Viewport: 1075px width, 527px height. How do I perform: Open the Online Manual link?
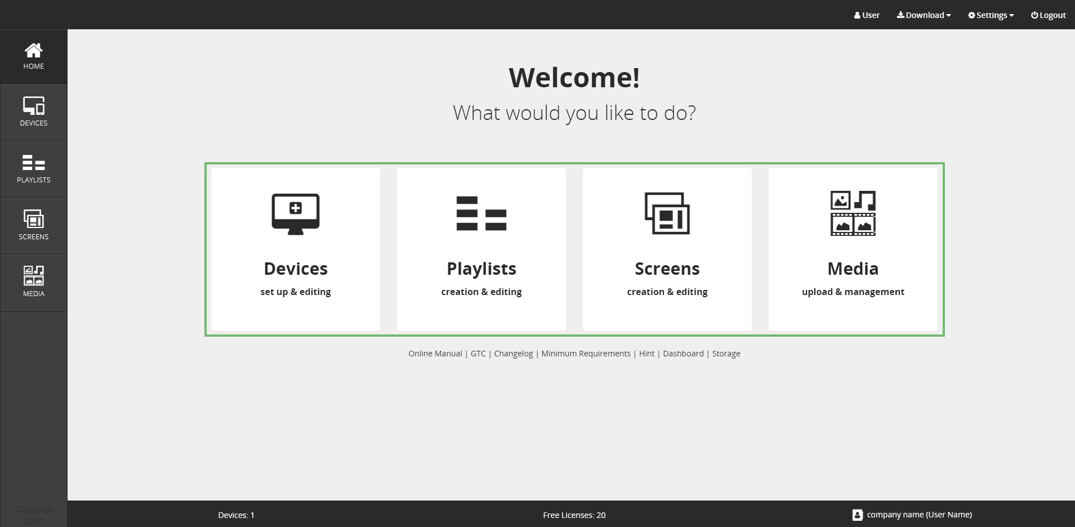tap(435, 354)
